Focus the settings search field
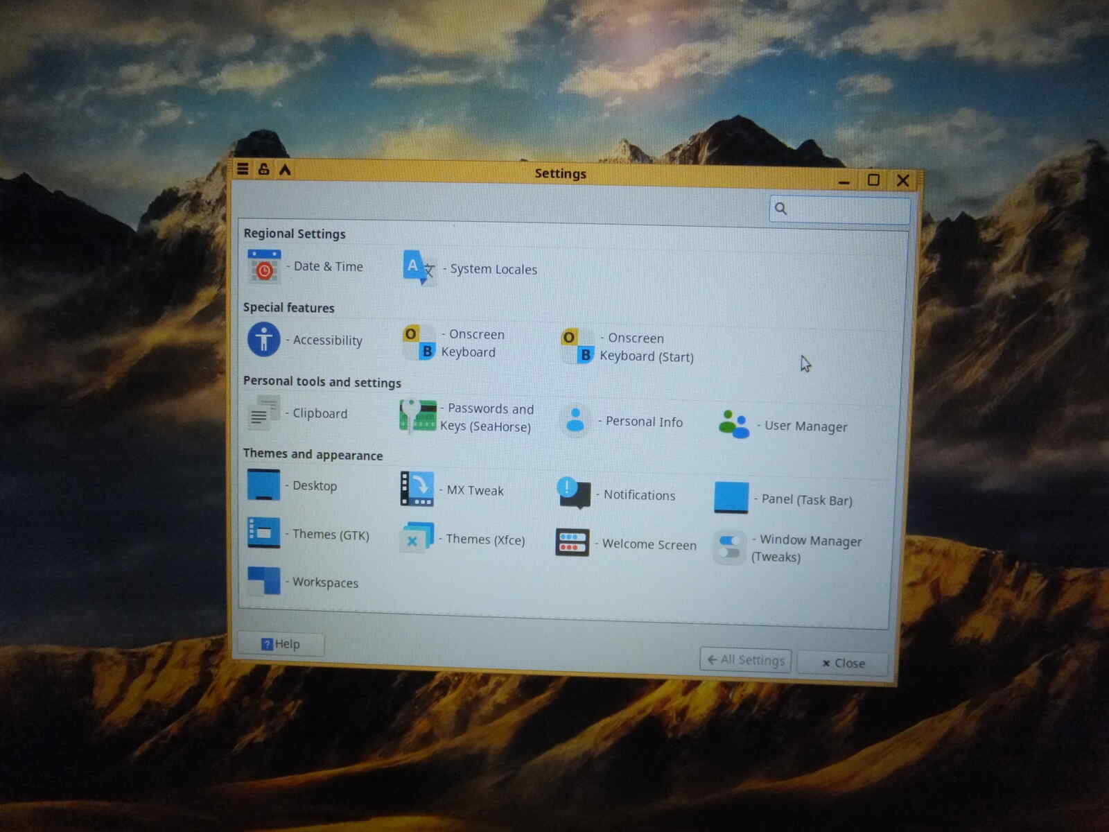This screenshot has width=1109, height=832. click(839, 209)
